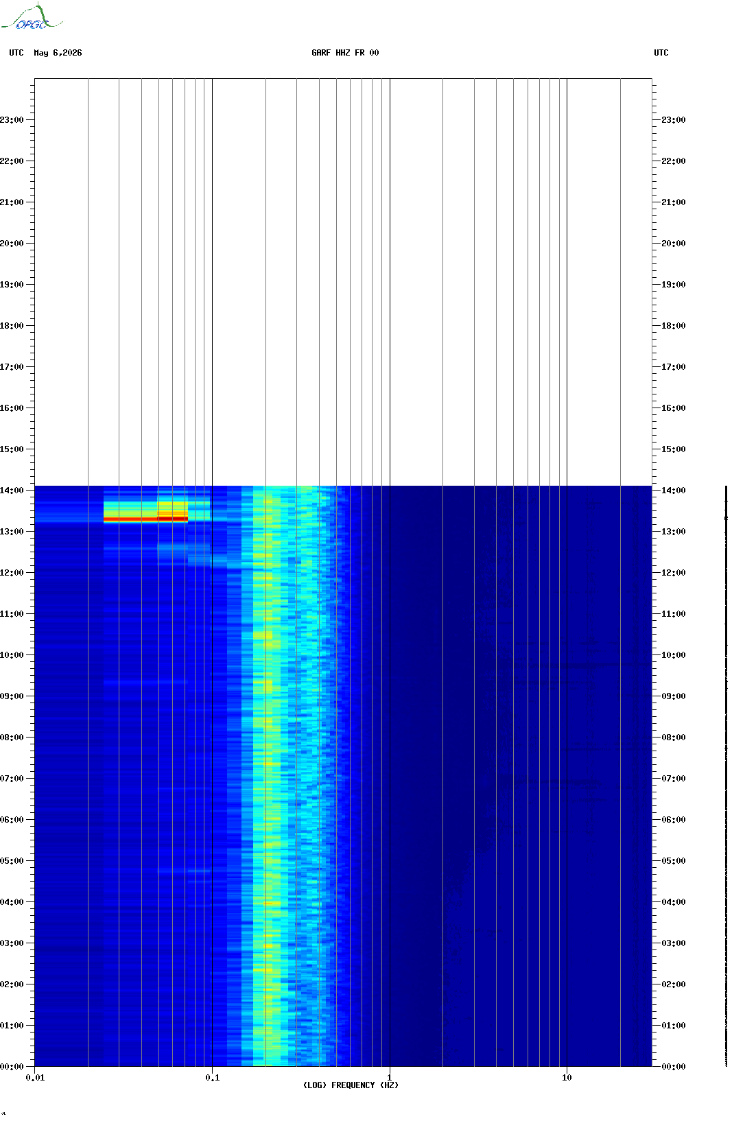Click the (LOG) FREQUENCY (HZ) axis title
This screenshot has height=1121, width=756.
point(351,1085)
